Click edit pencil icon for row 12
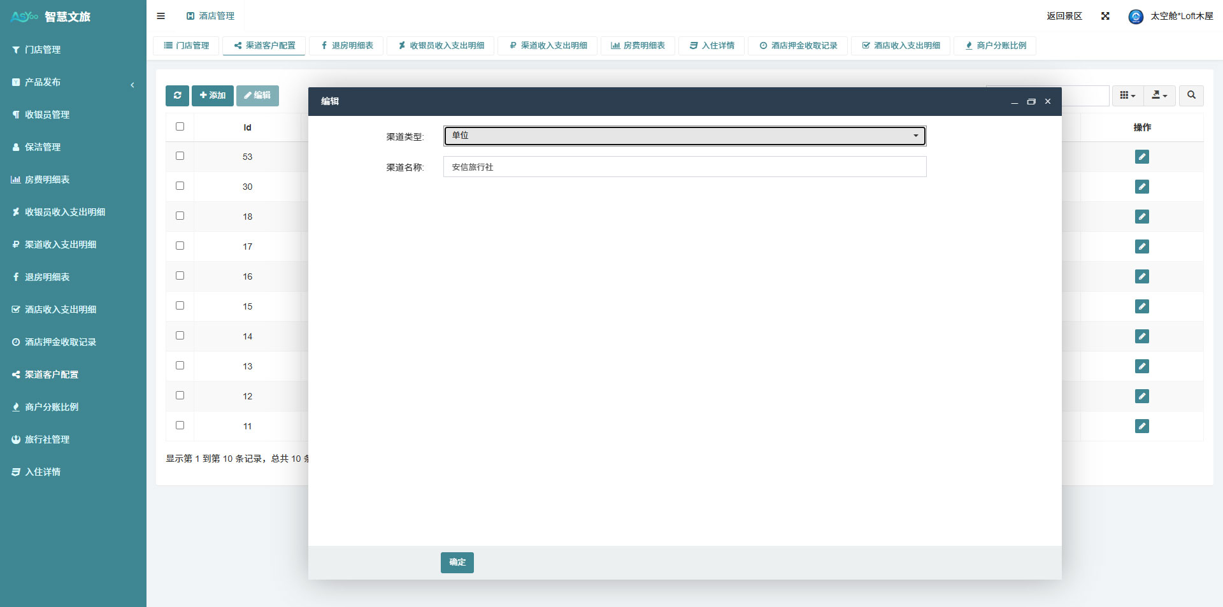Image resolution: width=1223 pixels, height=607 pixels. pos(1142,396)
